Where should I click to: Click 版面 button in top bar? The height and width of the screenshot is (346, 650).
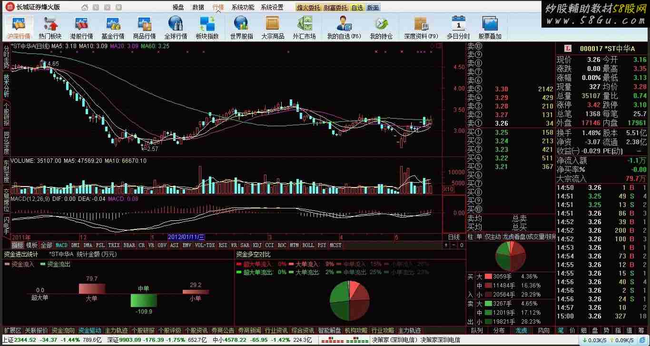pyautogui.click(x=373, y=8)
